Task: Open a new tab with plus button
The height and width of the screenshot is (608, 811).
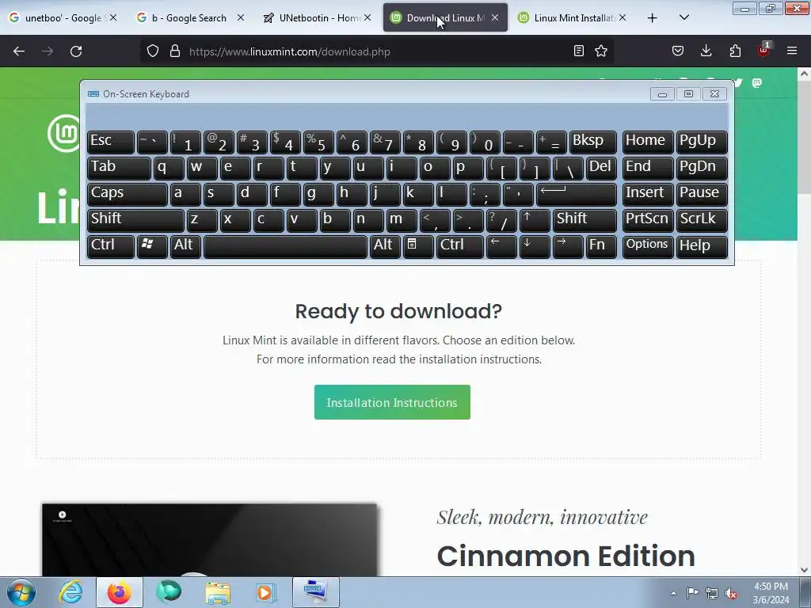Action: [x=653, y=18]
